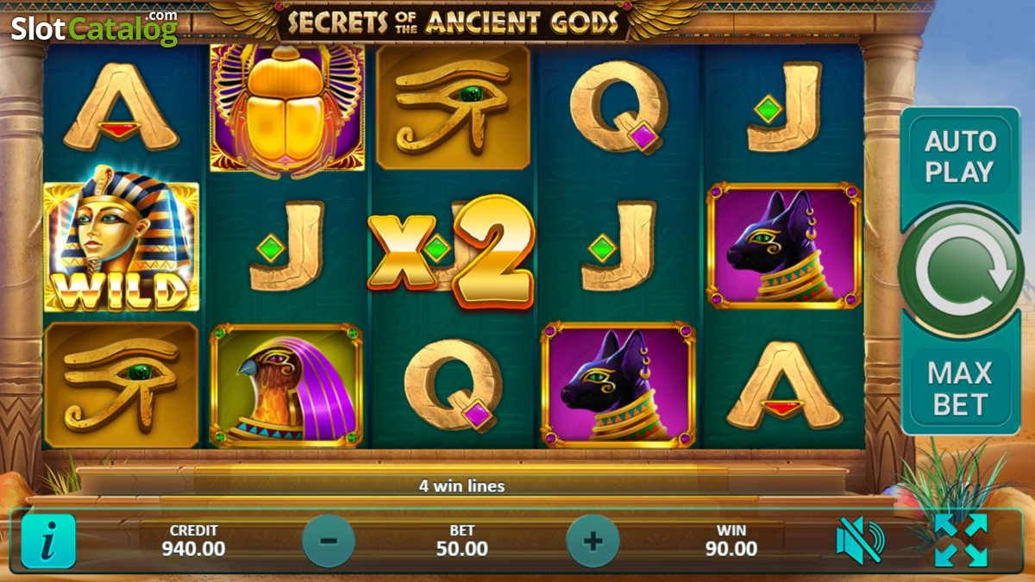Enter fullscreen mode with arrows icon
This screenshot has height=582, width=1035.
click(961, 541)
